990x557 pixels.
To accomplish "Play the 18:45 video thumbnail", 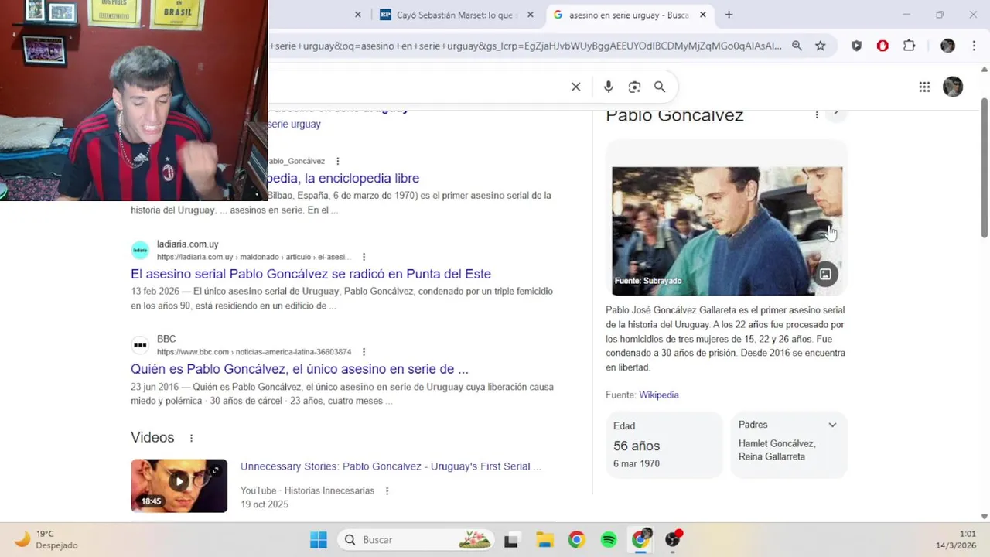I will (179, 486).
